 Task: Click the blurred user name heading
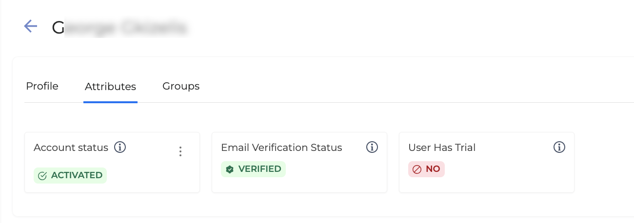[119, 27]
